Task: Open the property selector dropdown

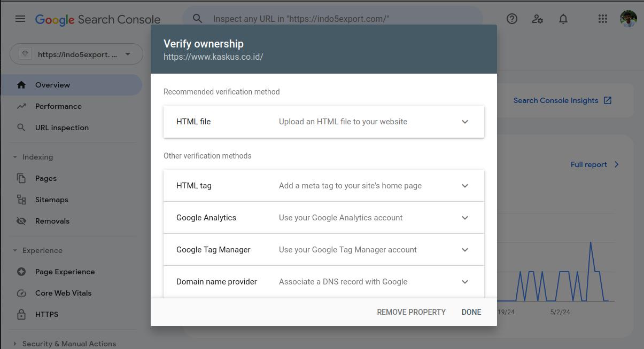Action: tap(76, 54)
